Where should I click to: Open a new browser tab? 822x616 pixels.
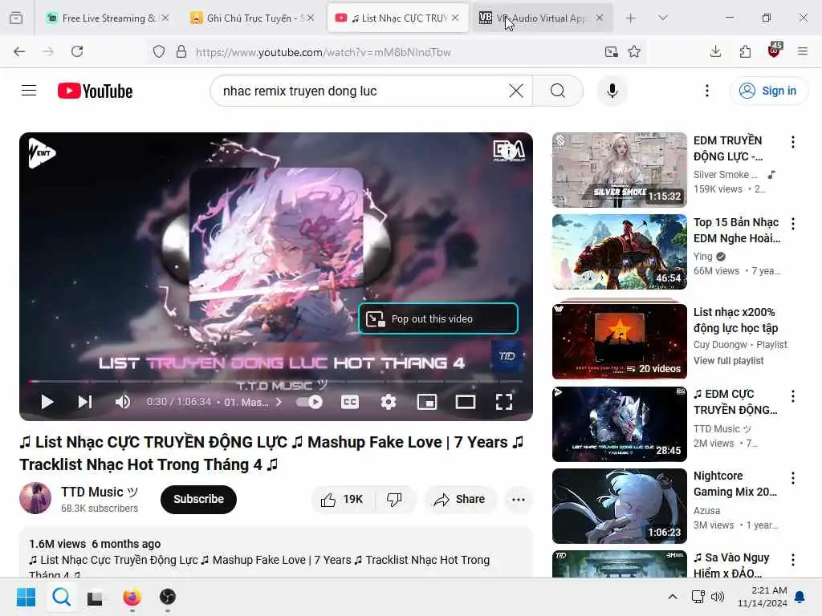pyautogui.click(x=631, y=18)
